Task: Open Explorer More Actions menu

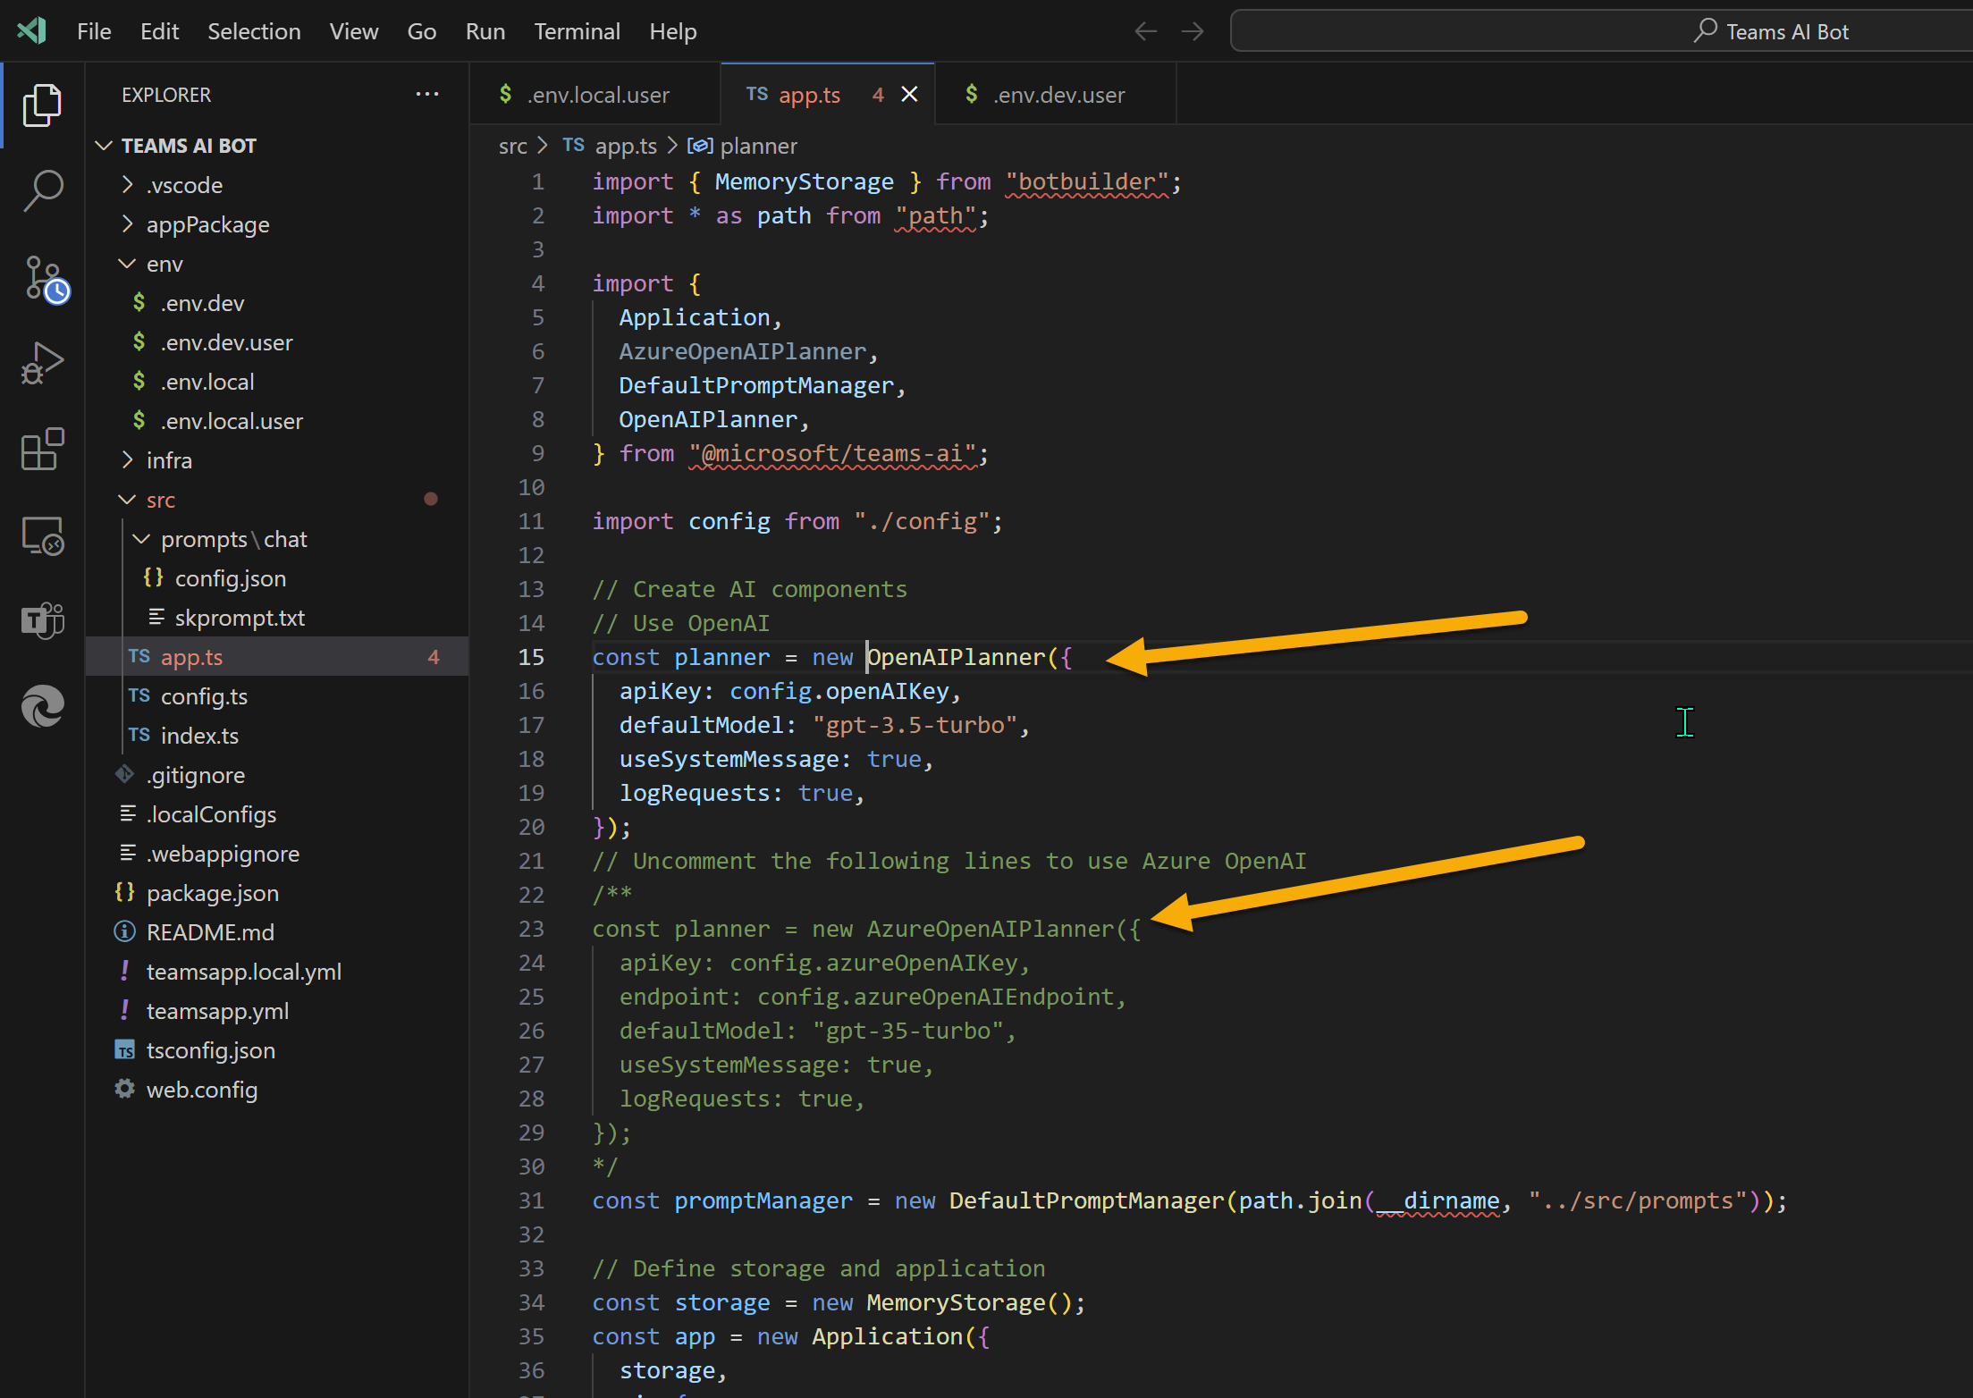Action: pos(427,94)
